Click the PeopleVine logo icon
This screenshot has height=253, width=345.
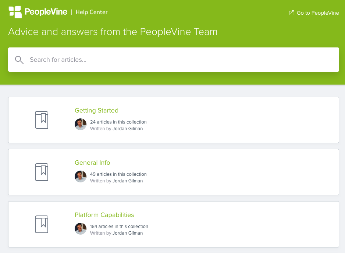15,11
